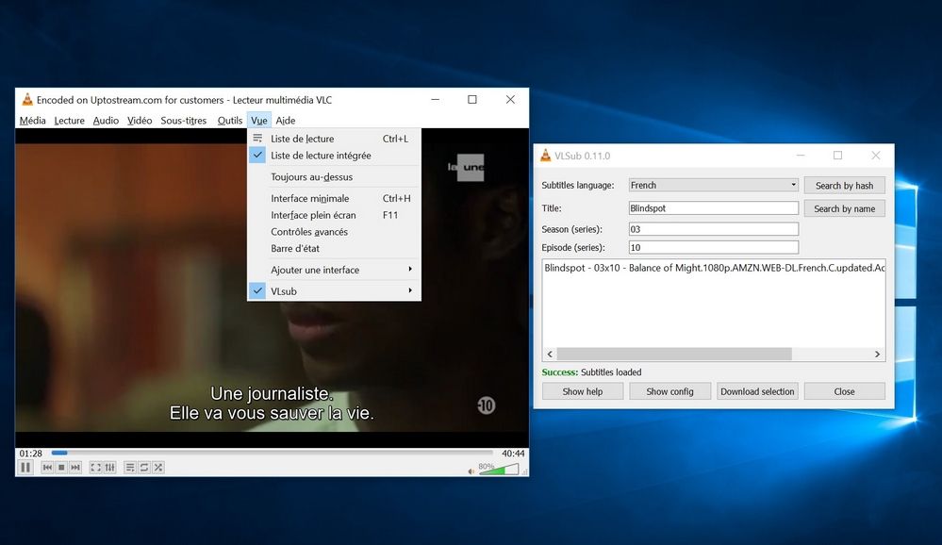
Task: Click the total time 40:44 label
Action: [x=513, y=453]
